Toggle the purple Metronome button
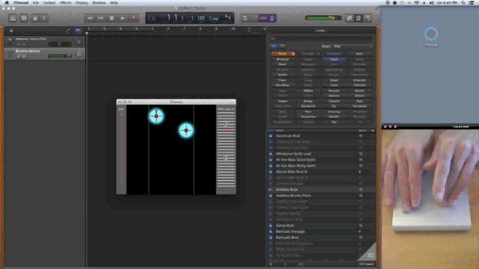 coord(272,18)
